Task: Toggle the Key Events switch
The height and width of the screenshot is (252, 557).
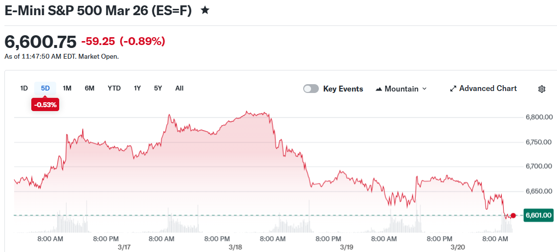Action: click(x=311, y=89)
